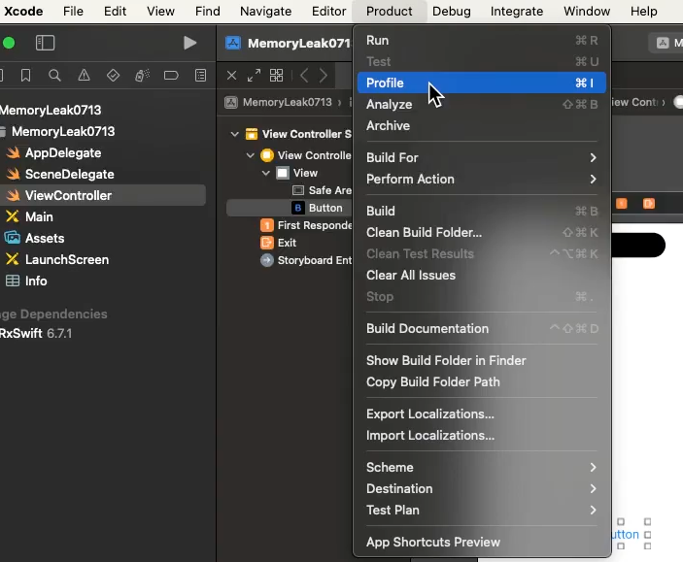Open the Find navigator magnifier icon
Image resolution: width=683 pixels, height=562 pixels.
(54, 76)
